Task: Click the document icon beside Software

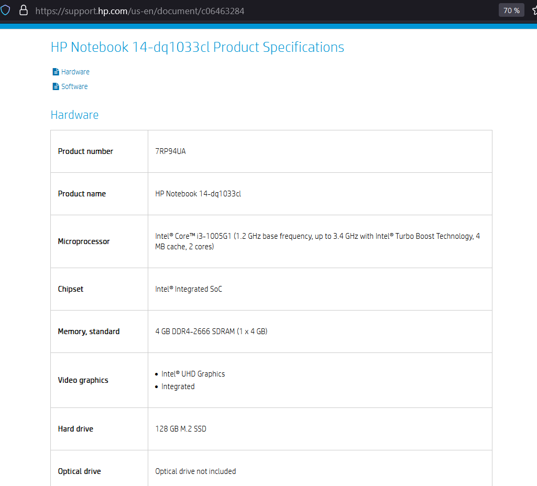Action: [56, 86]
